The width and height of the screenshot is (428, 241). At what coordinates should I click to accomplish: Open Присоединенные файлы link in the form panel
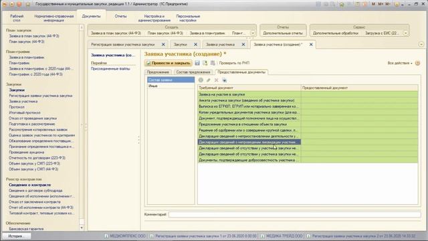point(110,69)
